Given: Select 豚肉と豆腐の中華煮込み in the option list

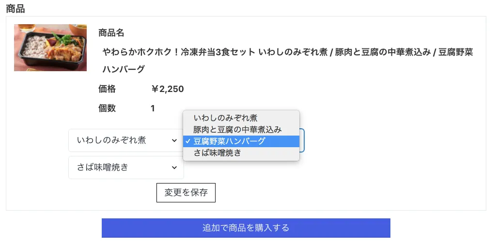Looking at the screenshot, I should pyautogui.click(x=237, y=129).
